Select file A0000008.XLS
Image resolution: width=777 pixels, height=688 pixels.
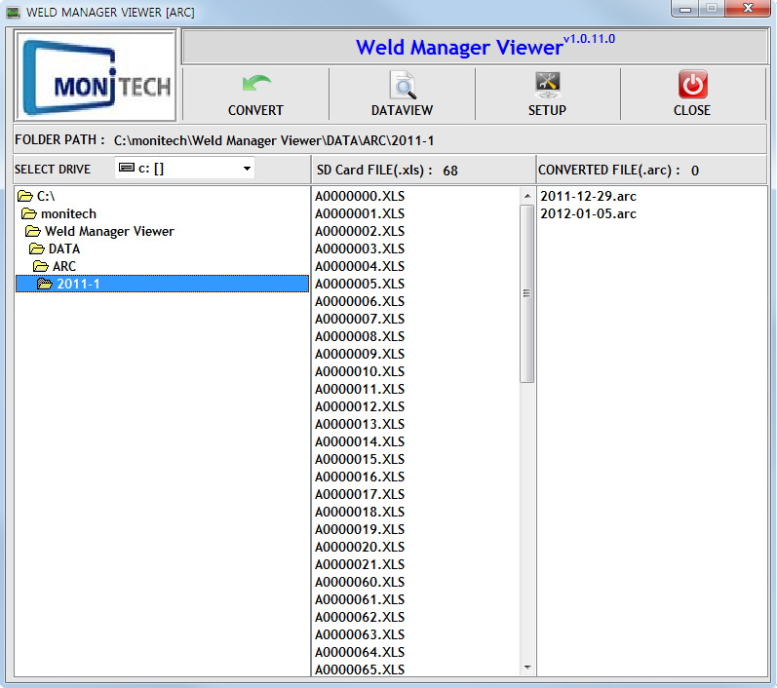tap(360, 336)
